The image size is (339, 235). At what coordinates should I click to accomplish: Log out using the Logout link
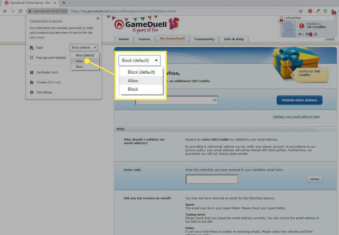[330, 39]
